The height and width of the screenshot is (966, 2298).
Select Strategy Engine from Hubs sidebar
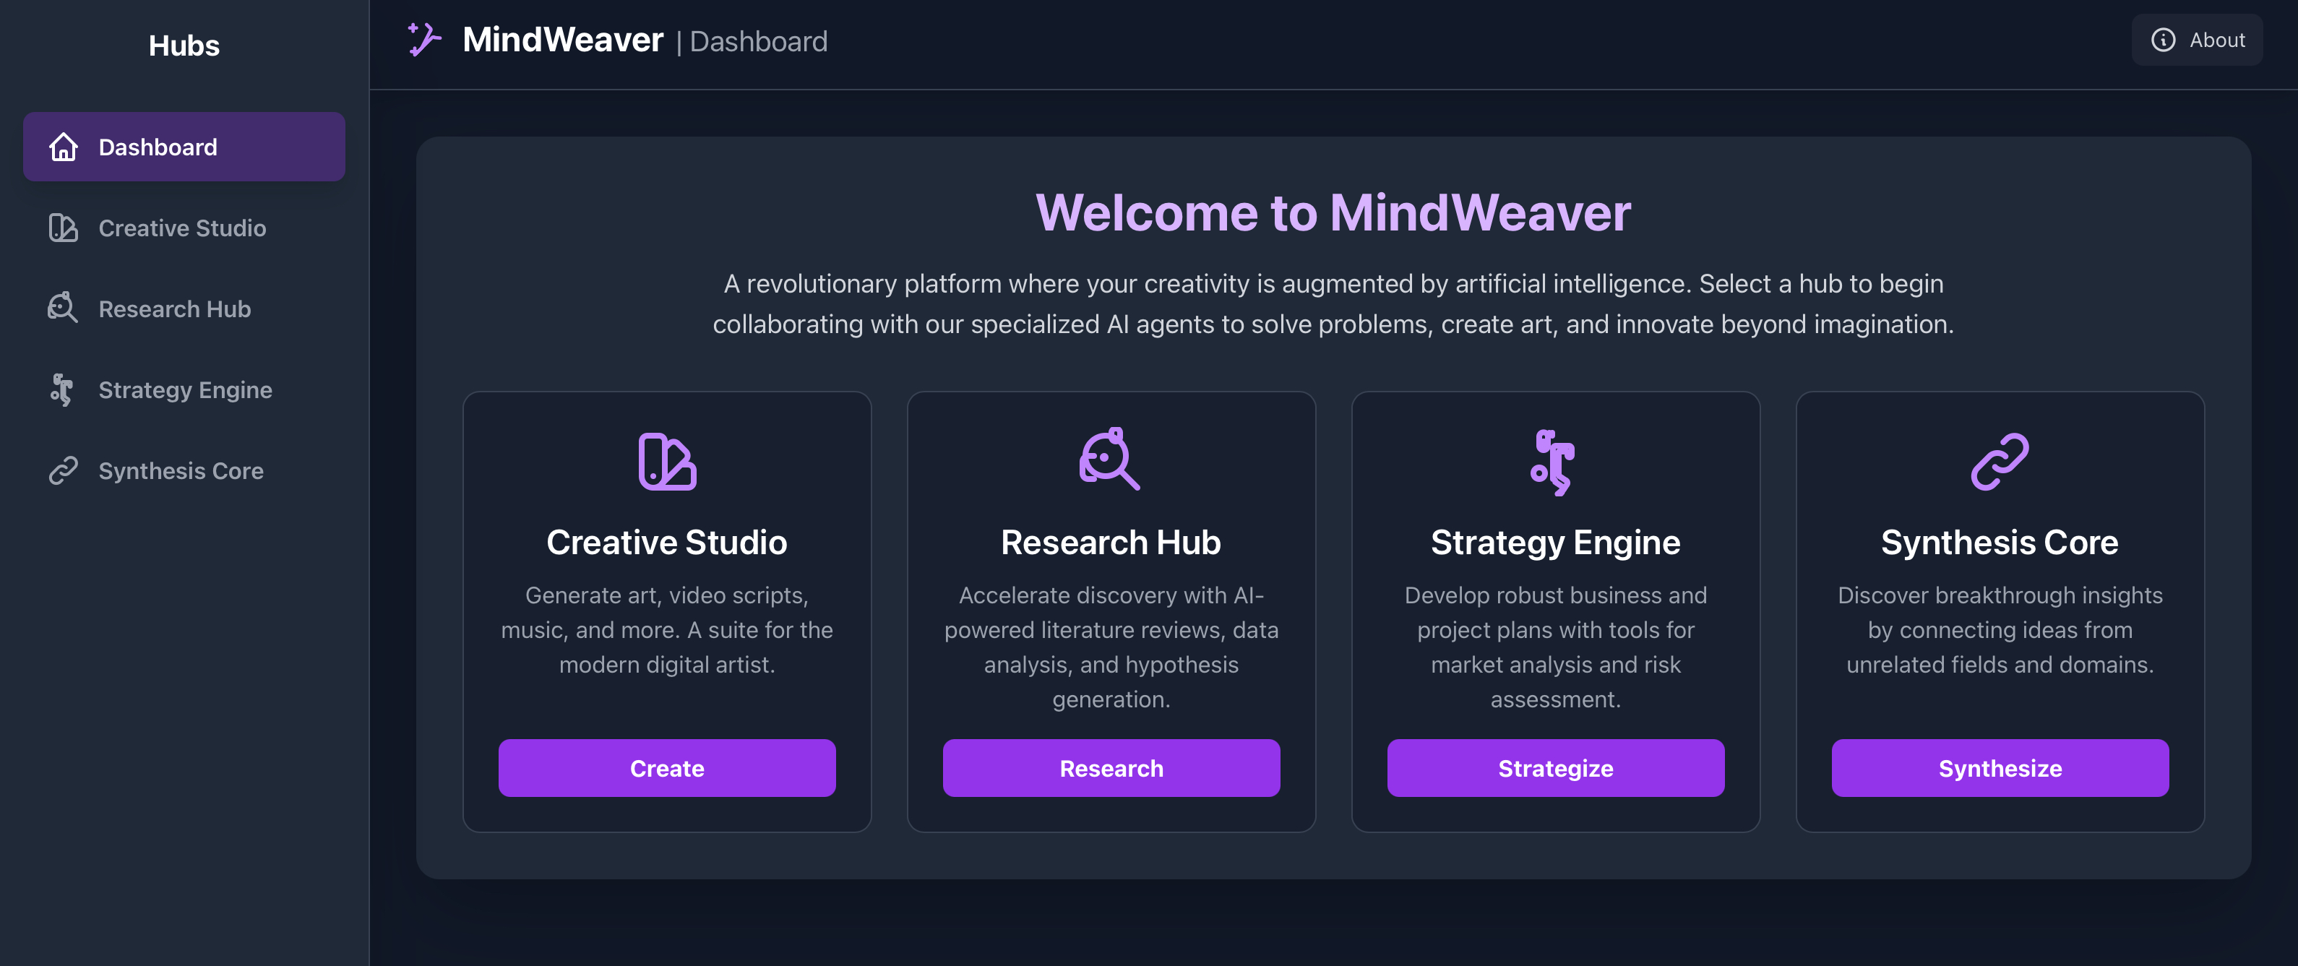[x=185, y=389]
